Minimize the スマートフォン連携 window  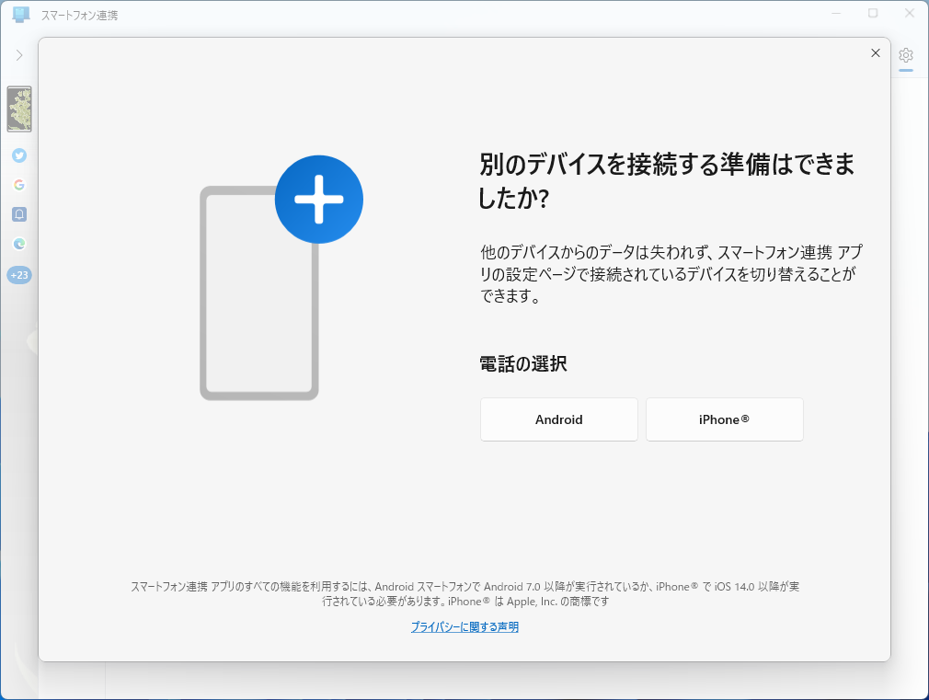834,13
